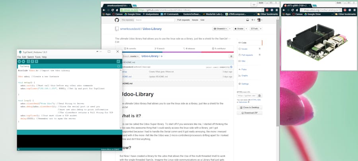Viewport: 358px width, 161px height.
Task: Open the Arduino Tools menu
Action: (38, 57)
